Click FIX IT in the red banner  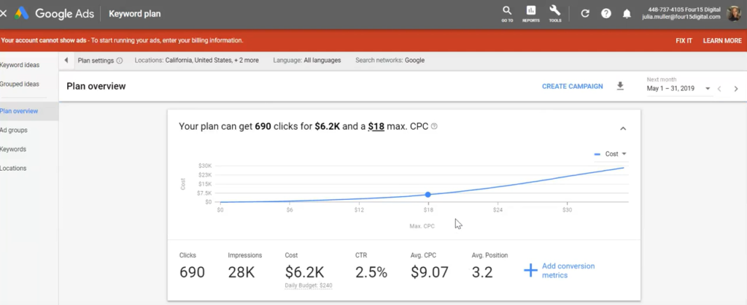pos(684,41)
